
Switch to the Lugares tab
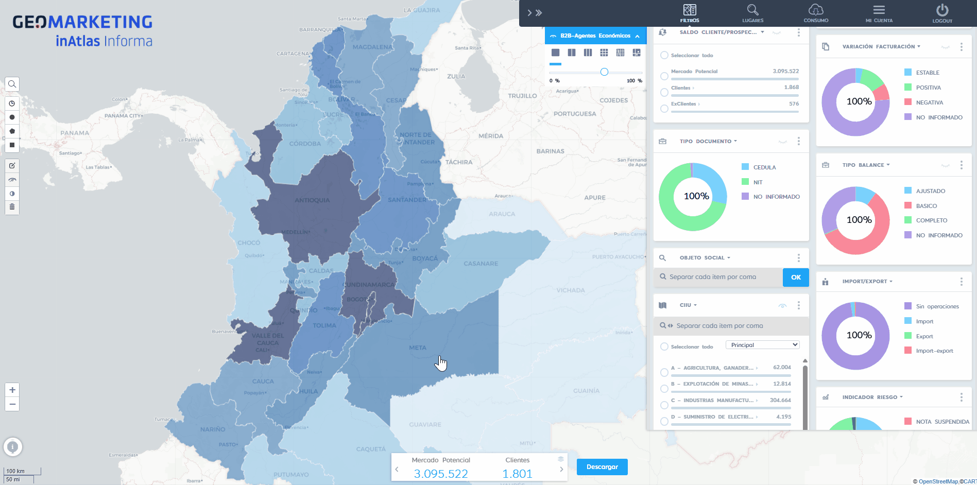coord(752,13)
